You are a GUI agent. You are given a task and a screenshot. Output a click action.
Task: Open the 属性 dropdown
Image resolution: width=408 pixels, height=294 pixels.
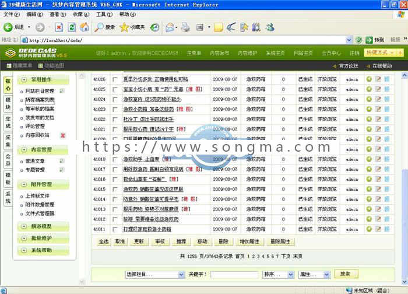coord(314,274)
